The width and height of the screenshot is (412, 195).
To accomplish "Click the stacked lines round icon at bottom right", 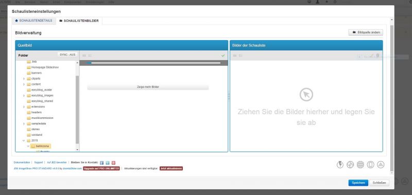I will 360,165.
